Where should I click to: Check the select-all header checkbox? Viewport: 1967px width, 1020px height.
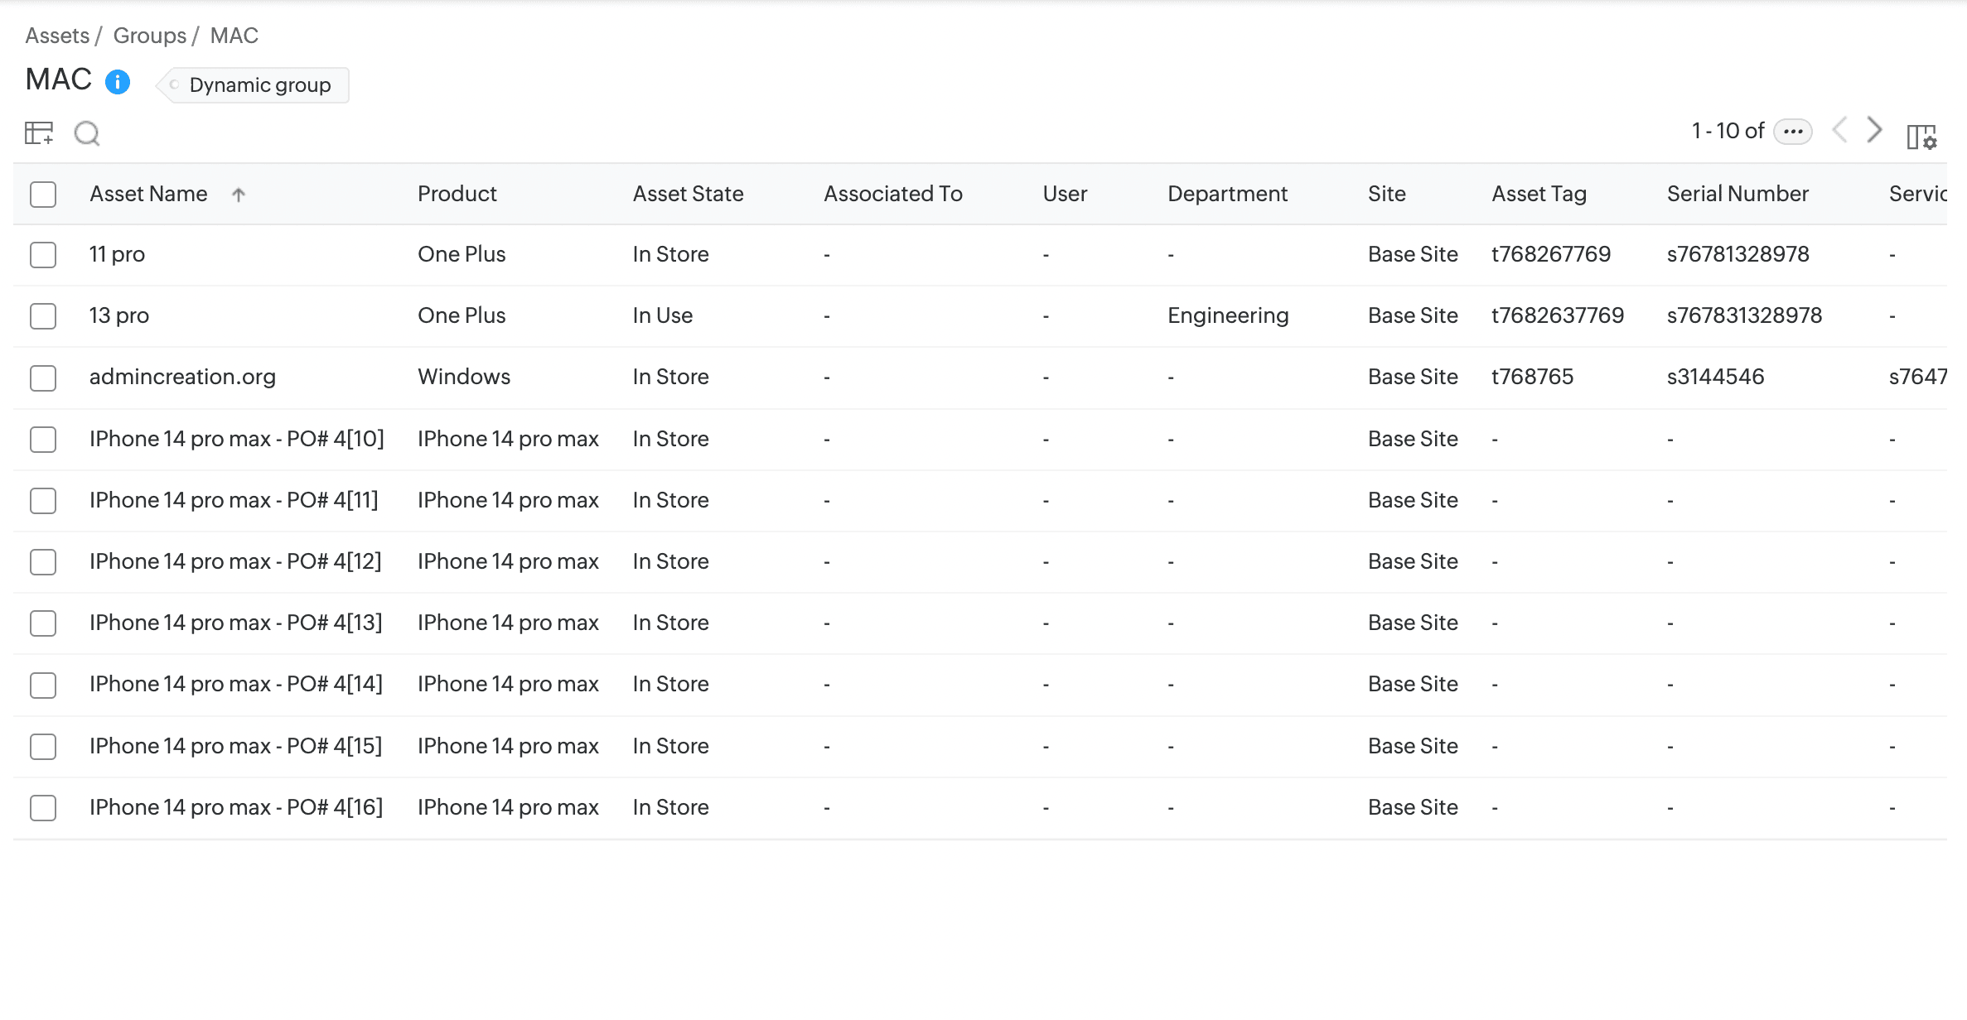click(43, 195)
